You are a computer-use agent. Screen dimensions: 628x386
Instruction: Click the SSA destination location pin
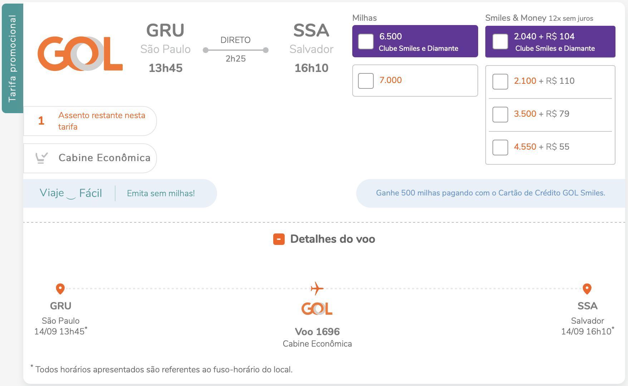tap(587, 289)
